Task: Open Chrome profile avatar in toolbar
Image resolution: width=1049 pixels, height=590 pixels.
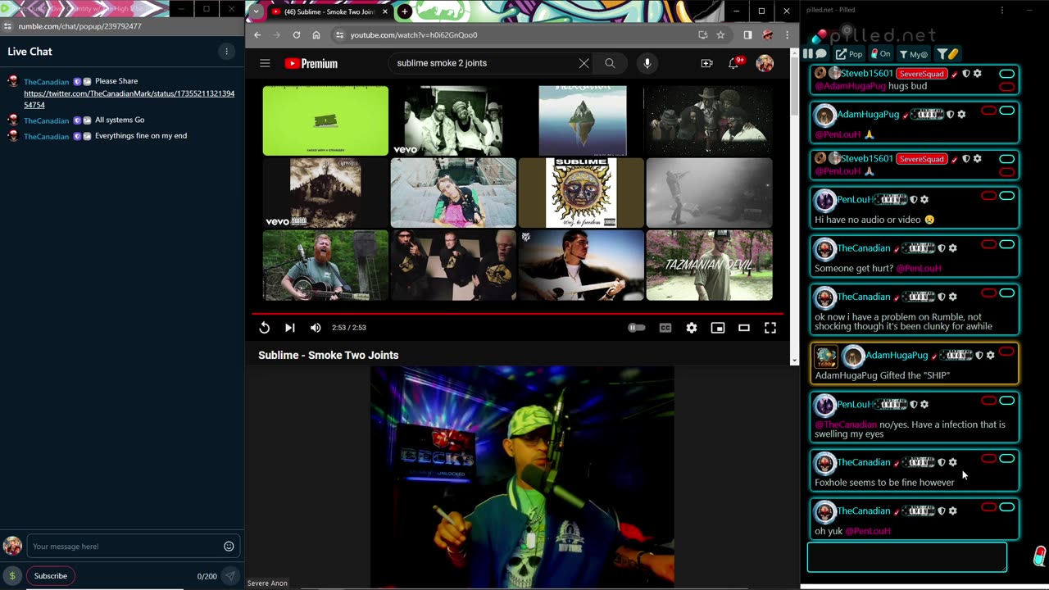Action: [x=768, y=35]
